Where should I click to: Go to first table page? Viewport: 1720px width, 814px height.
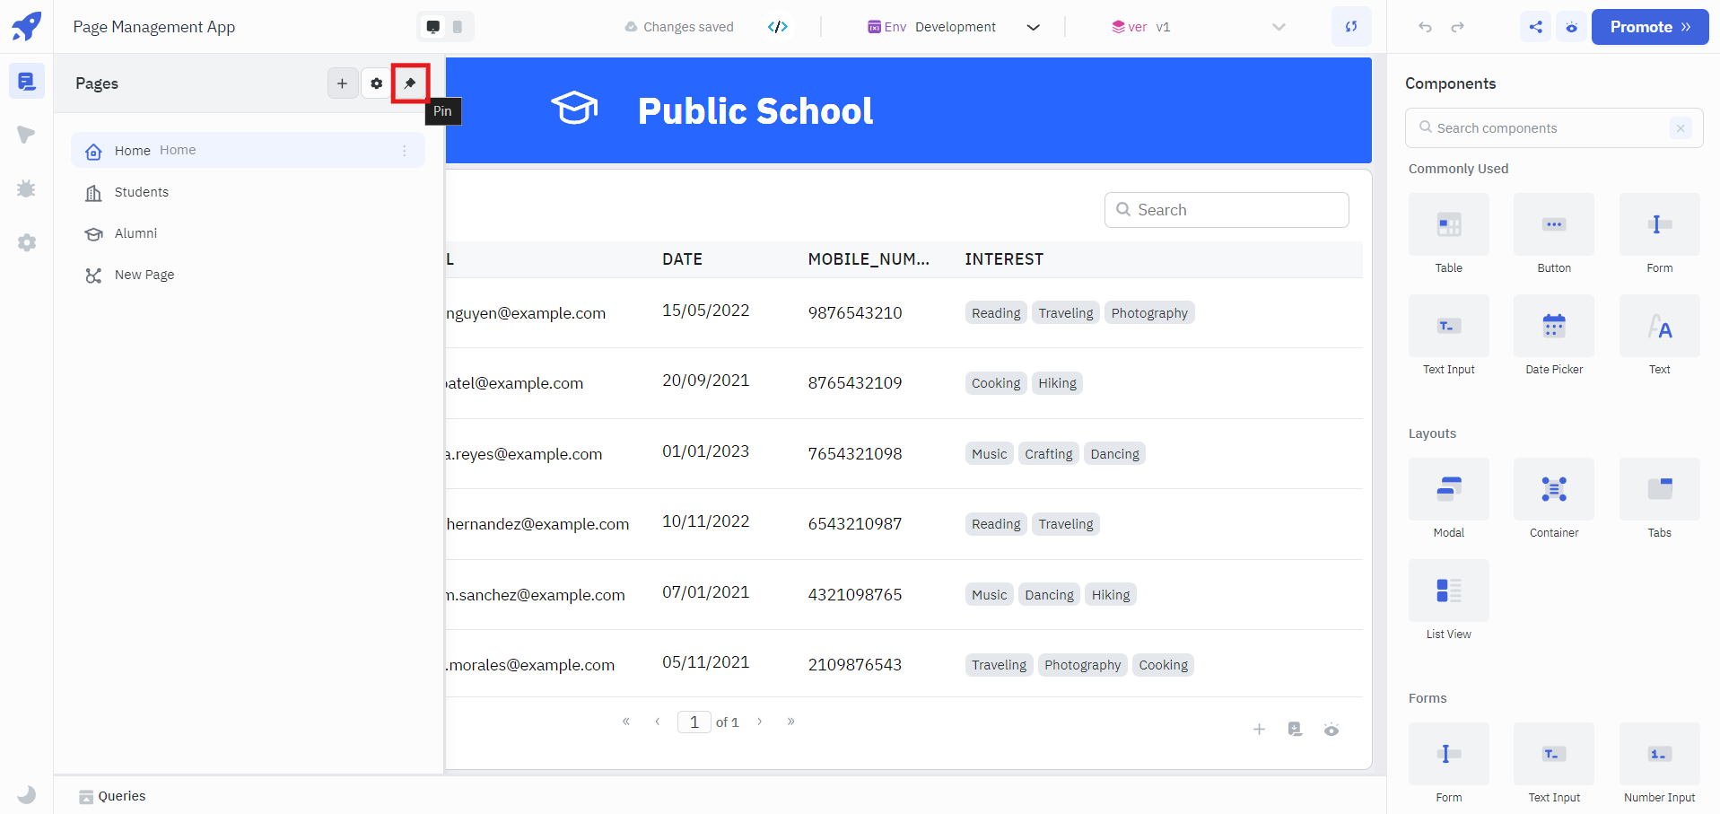tap(626, 722)
